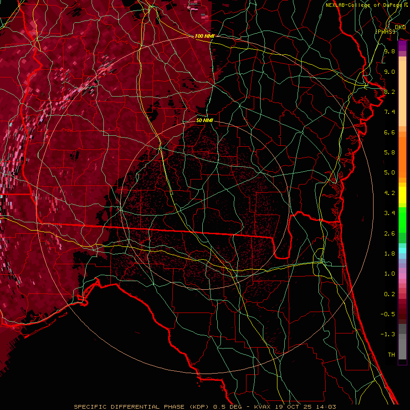Pick the pink color bar segment
The image size is (410, 410).
[402, 276]
